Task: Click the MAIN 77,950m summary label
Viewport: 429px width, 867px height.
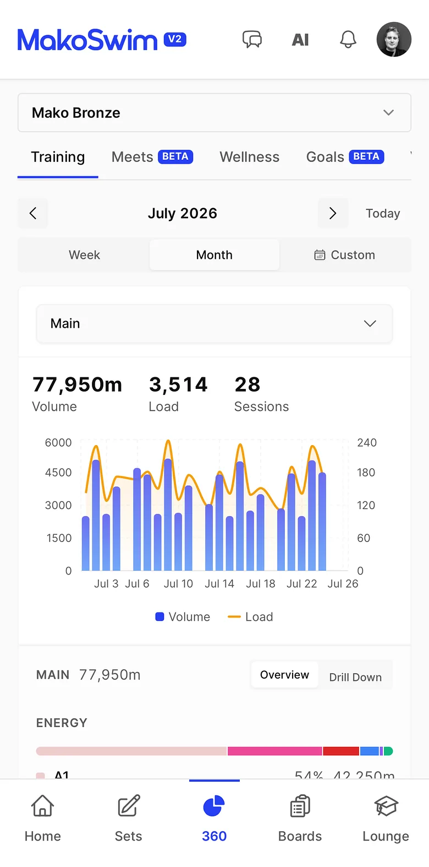Action: click(x=88, y=675)
